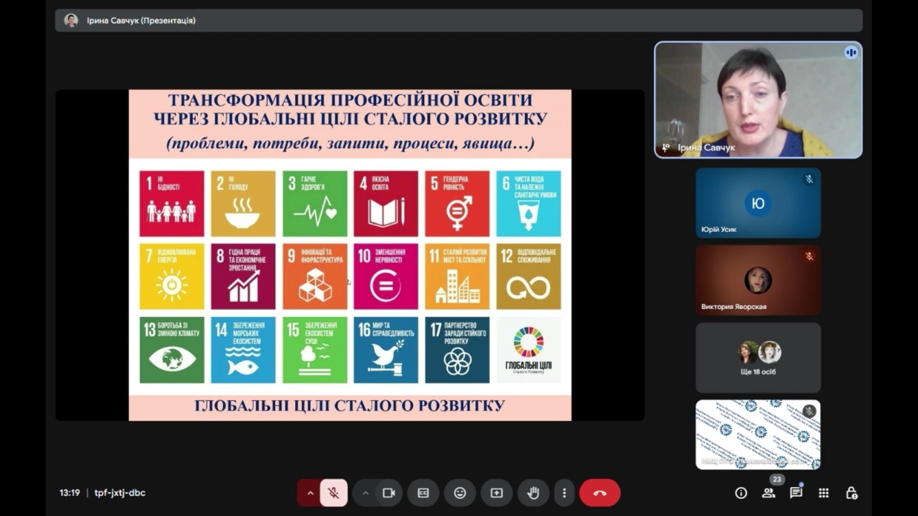
Task: Leave the call with red hang-up button
Action: (600, 493)
